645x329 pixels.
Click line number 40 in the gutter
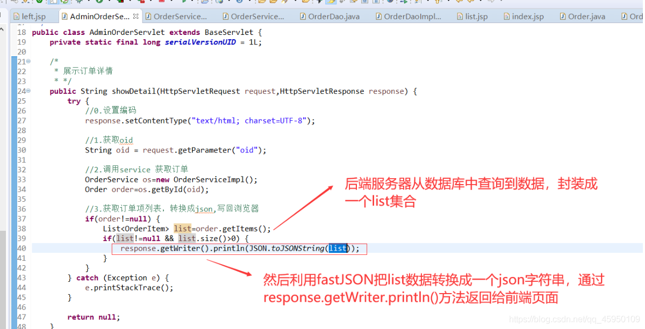click(21, 248)
